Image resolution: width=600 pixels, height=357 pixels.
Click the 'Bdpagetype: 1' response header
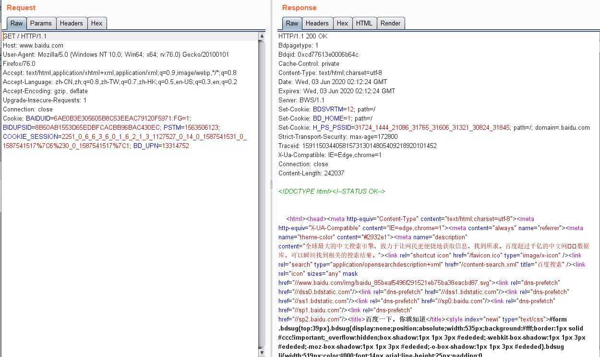(x=299, y=45)
